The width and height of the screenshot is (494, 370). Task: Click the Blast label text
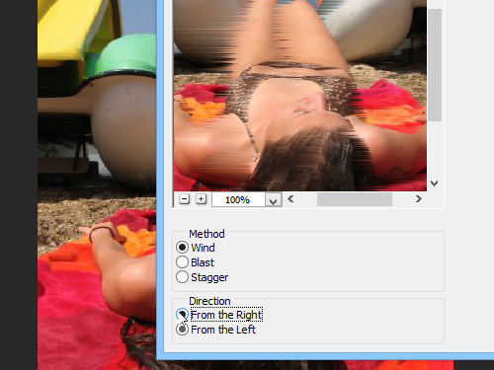coord(203,262)
